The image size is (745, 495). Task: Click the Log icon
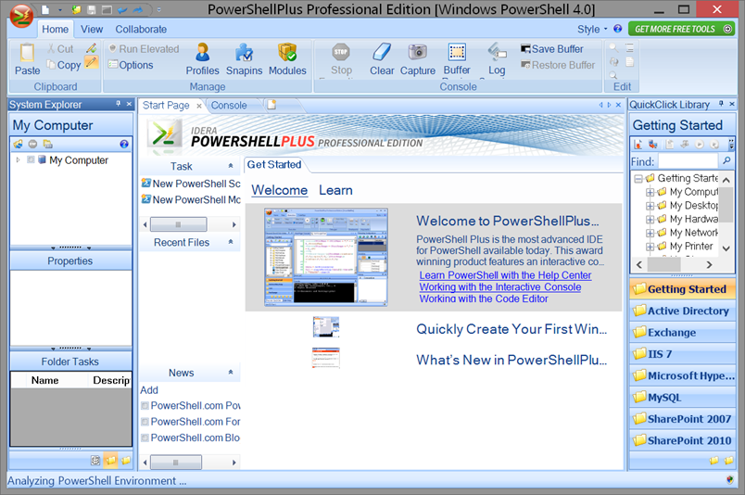497,52
